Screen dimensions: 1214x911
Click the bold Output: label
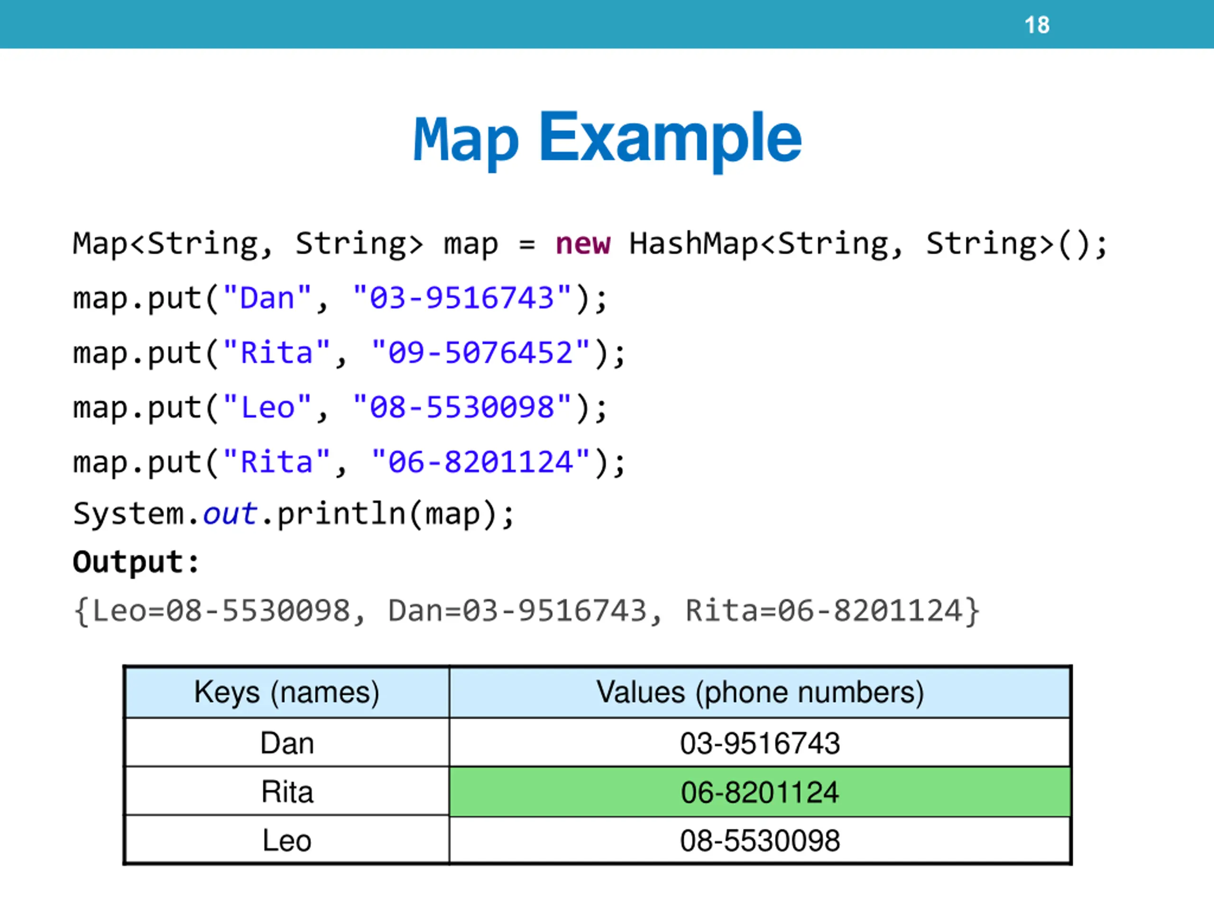click(x=136, y=562)
